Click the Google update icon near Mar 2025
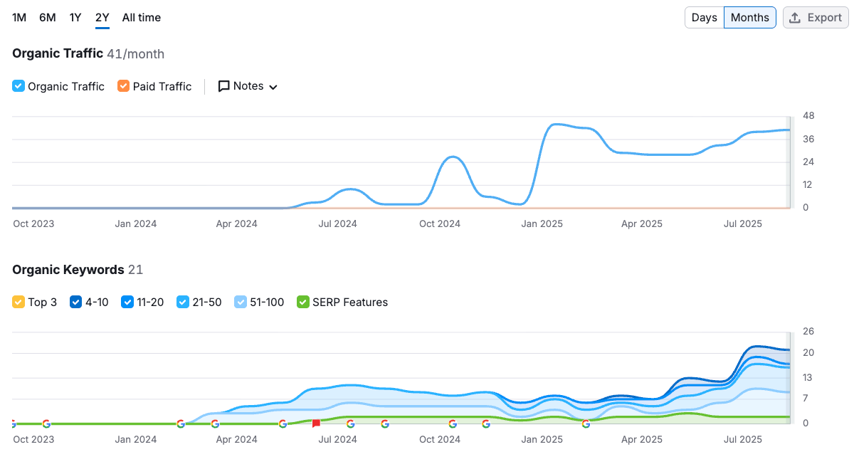The height and width of the screenshot is (452, 854). click(586, 424)
